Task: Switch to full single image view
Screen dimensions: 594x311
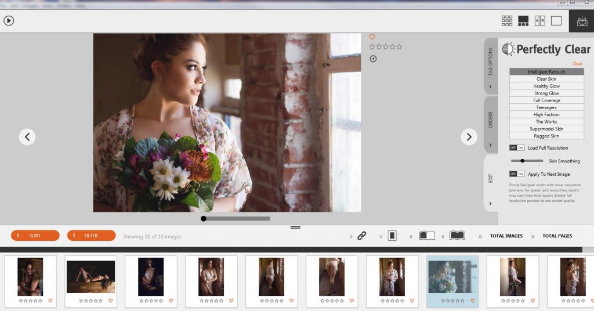Action: point(556,21)
